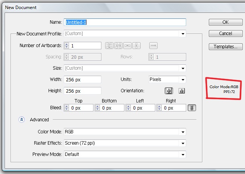Select Grid by Row artboard layout icon
Viewport: 245px width, 174px height.
(109, 46)
